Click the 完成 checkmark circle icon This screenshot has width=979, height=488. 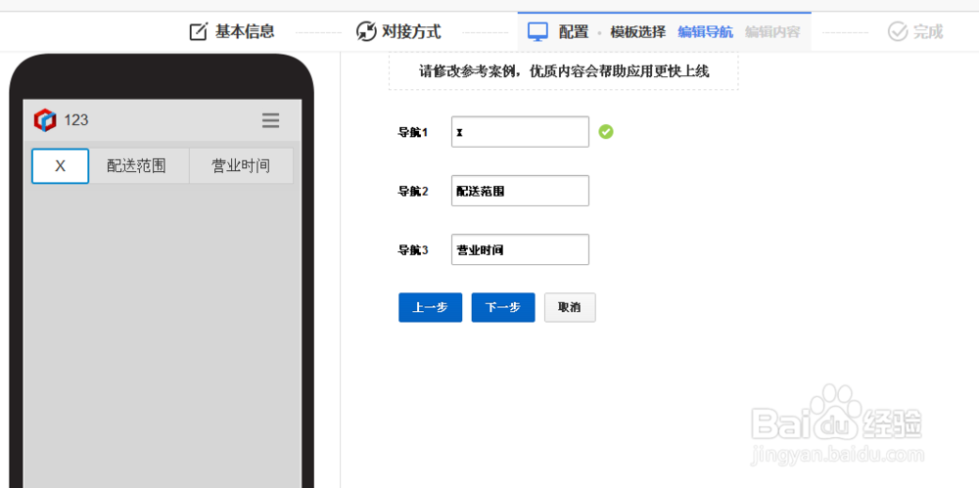click(x=897, y=32)
